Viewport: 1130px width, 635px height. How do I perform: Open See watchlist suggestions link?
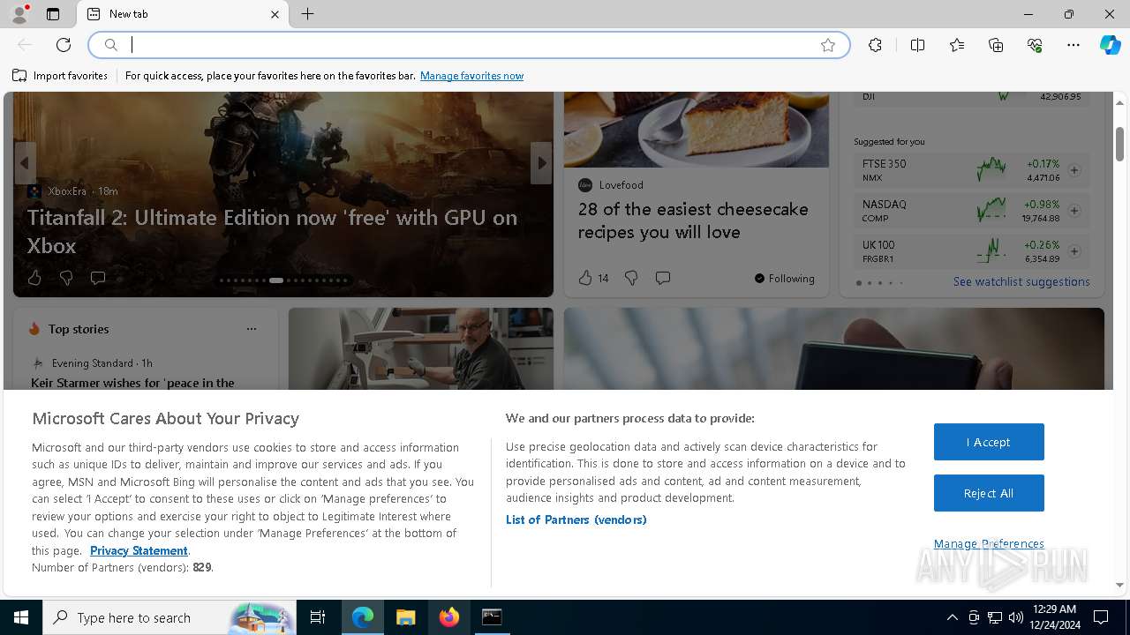point(1021,282)
